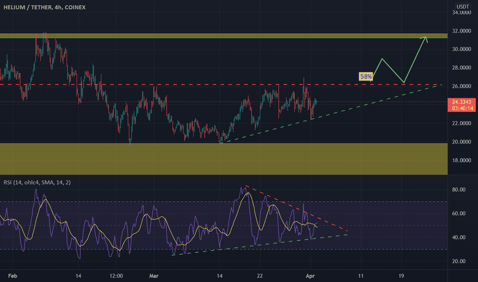Select the lower olive support zone below 20

[x=224, y=159]
